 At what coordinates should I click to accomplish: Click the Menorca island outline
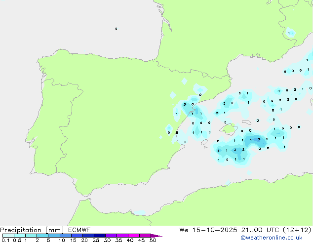click(246, 122)
